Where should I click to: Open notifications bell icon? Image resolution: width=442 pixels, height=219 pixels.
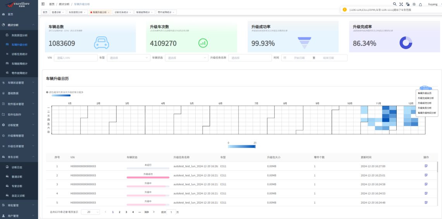pyautogui.click(x=421, y=5)
